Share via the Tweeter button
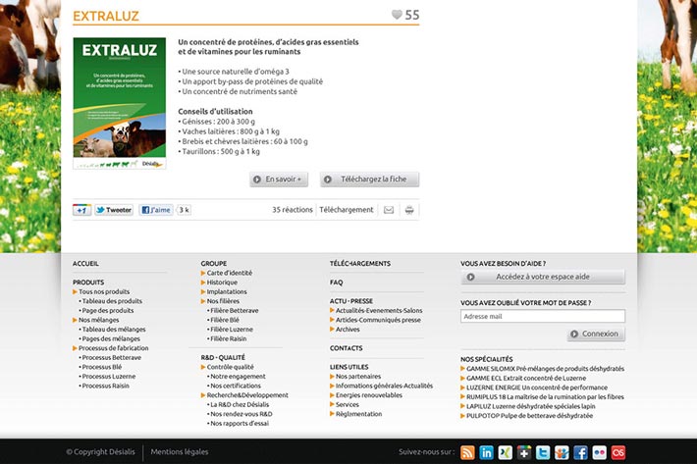The width and height of the screenshot is (697, 464). (x=114, y=210)
